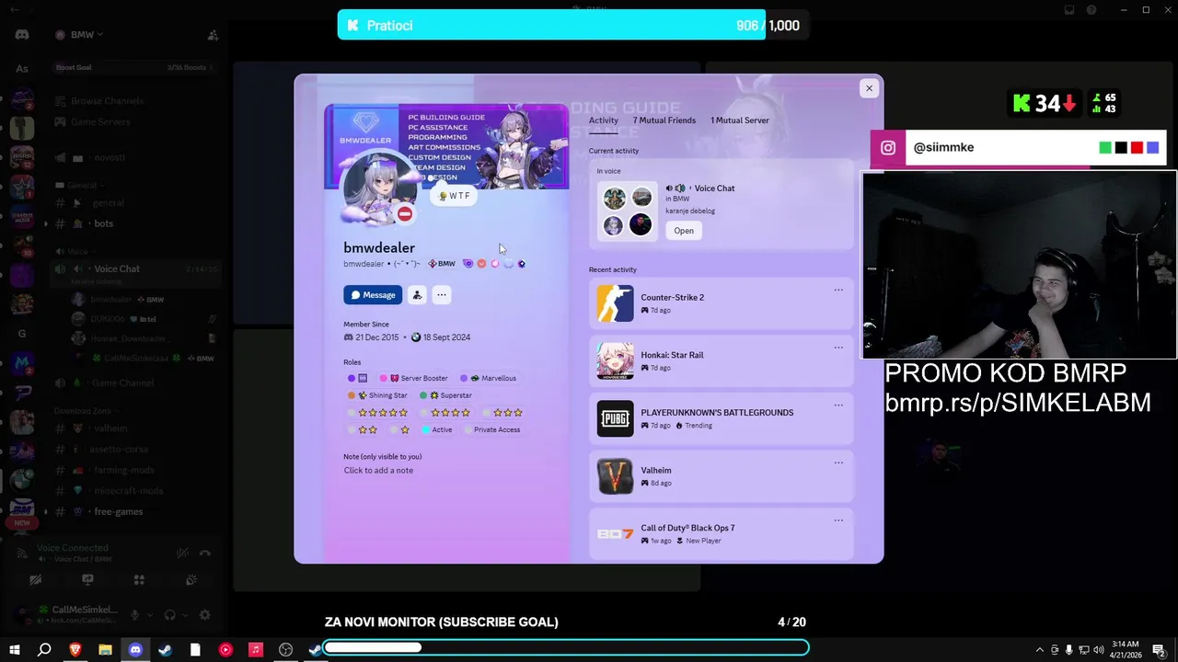
Task: Open the invite people icon in Discord
Action: pyautogui.click(x=213, y=35)
